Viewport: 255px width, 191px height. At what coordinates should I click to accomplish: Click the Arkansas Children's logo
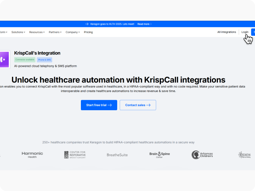coord(202,155)
